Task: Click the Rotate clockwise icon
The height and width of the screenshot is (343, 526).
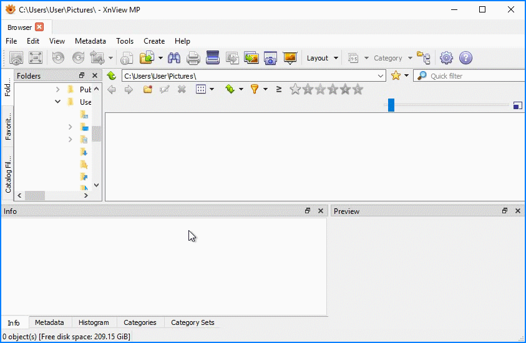Action: [x=78, y=57]
